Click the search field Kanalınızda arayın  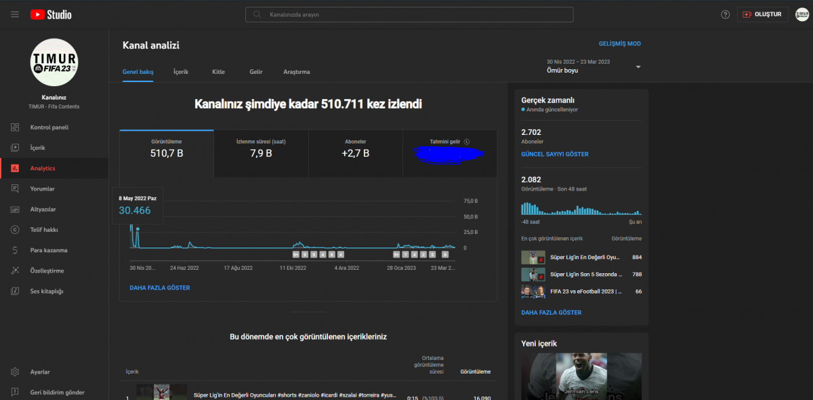[409, 14]
